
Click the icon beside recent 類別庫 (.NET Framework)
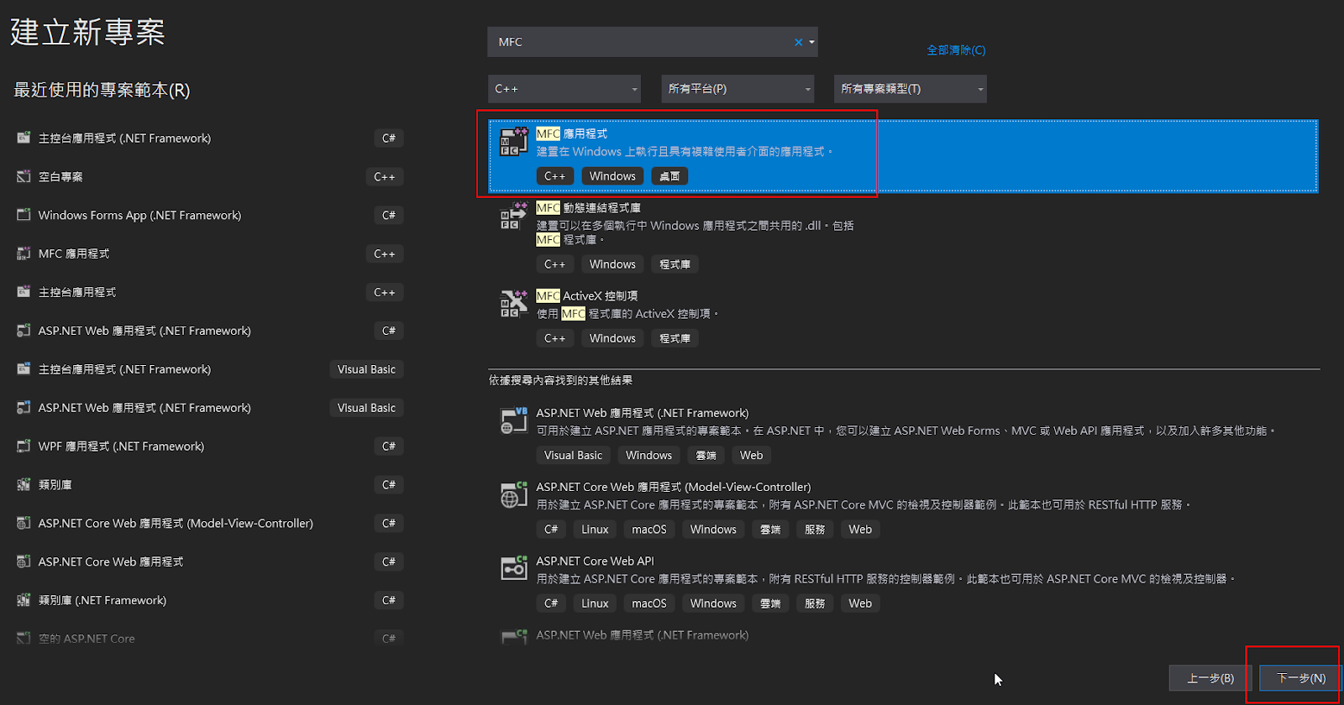point(24,600)
